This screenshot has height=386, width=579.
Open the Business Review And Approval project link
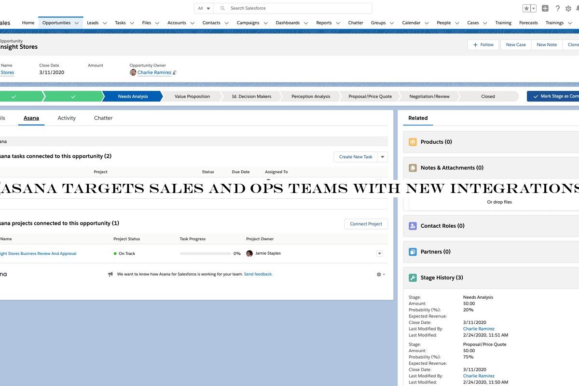38,253
